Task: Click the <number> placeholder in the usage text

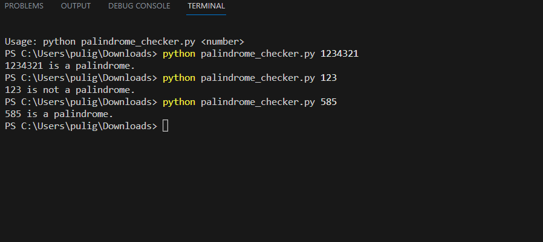Action: (222, 42)
